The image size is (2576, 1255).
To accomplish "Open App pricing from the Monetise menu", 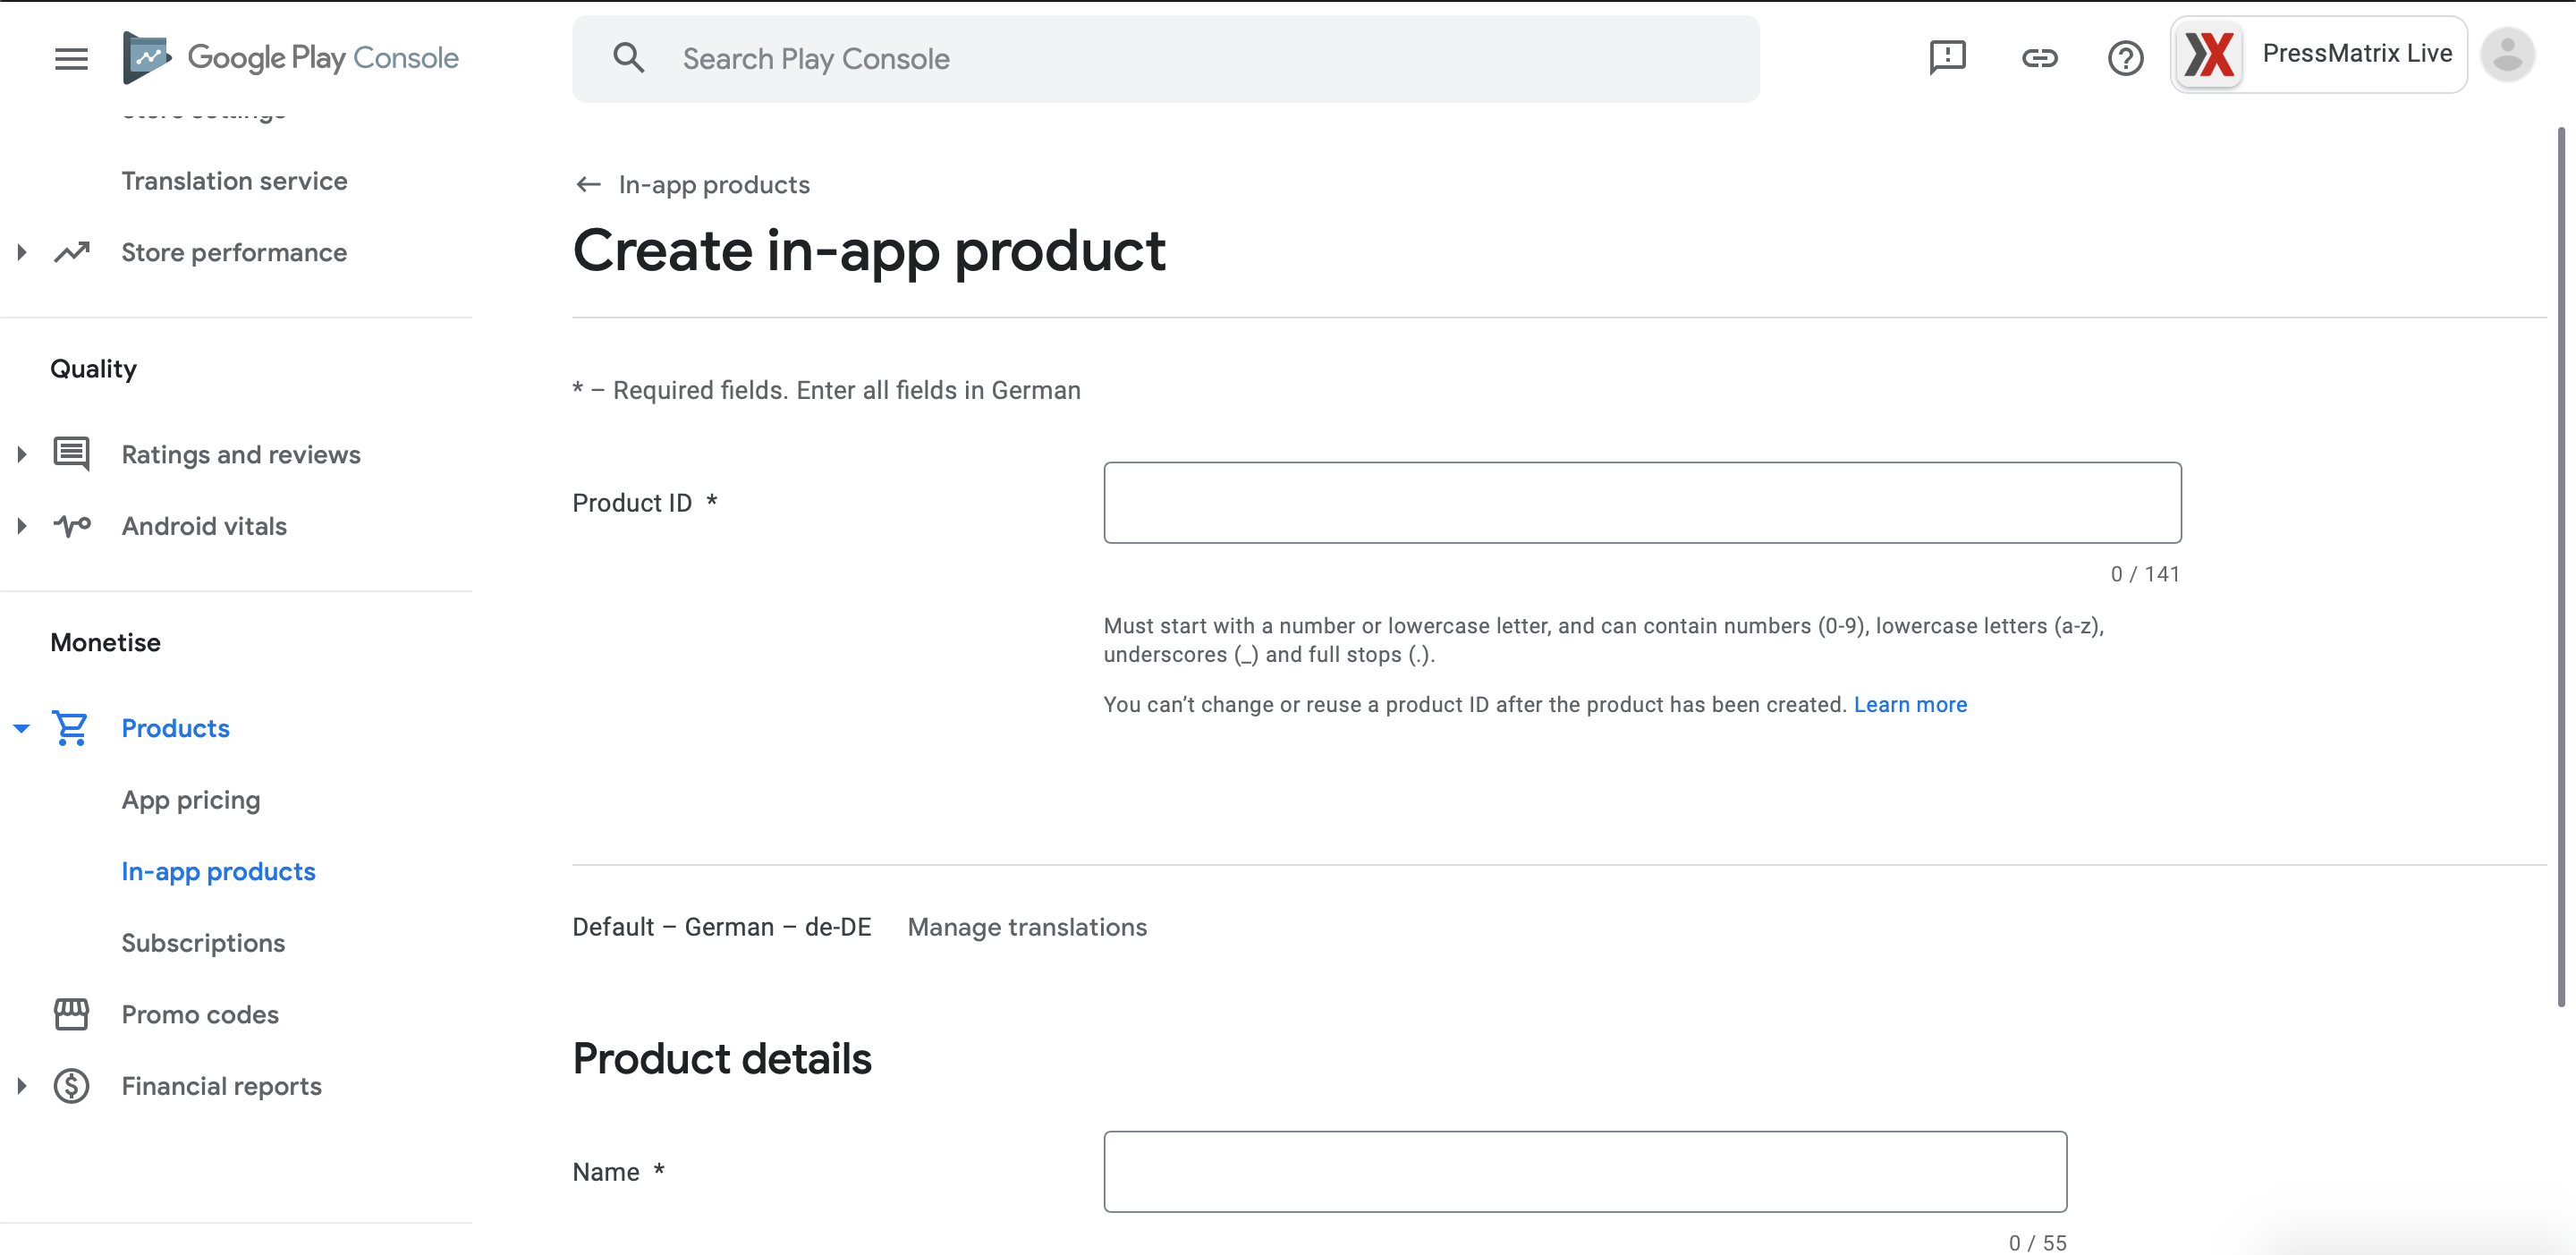I will click(x=190, y=799).
